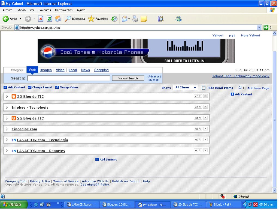Image resolution: width=279 pixels, height=211 pixels.
Task: Remove the 2G Blog de TIC module with X
Action: point(205,118)
